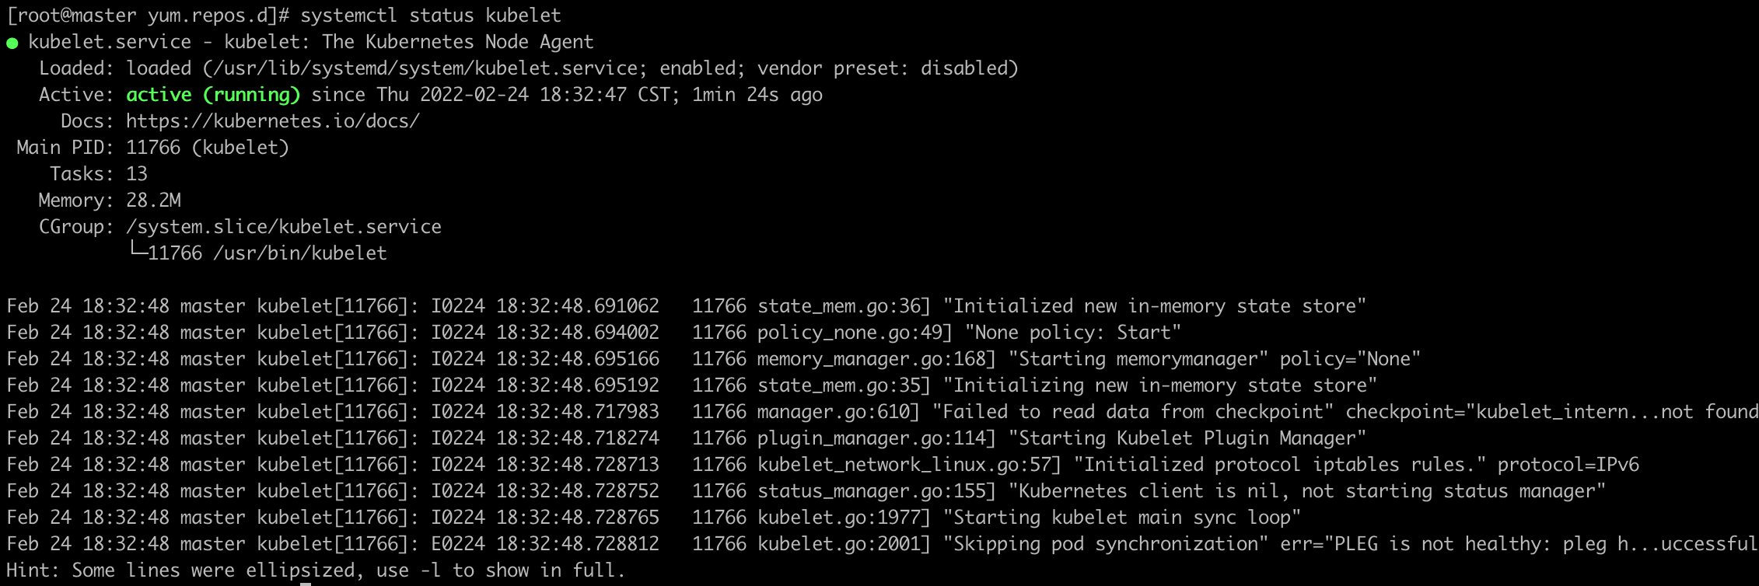Click the green status dot before kubelet.service
This screenshot has height=586, width=1759.
12,44
